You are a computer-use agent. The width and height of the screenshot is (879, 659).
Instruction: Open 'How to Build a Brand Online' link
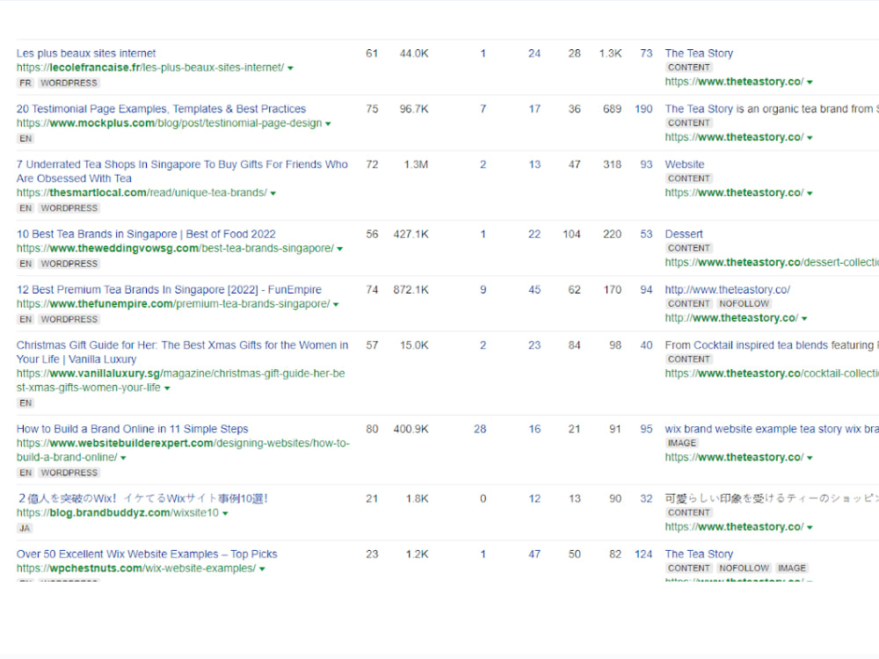click(x=133, y=430)
